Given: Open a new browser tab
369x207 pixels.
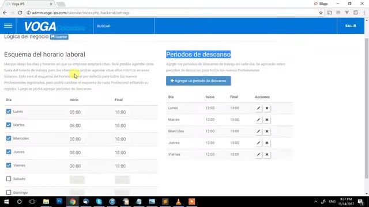Looking at the screenshot, I should (61, 4).
